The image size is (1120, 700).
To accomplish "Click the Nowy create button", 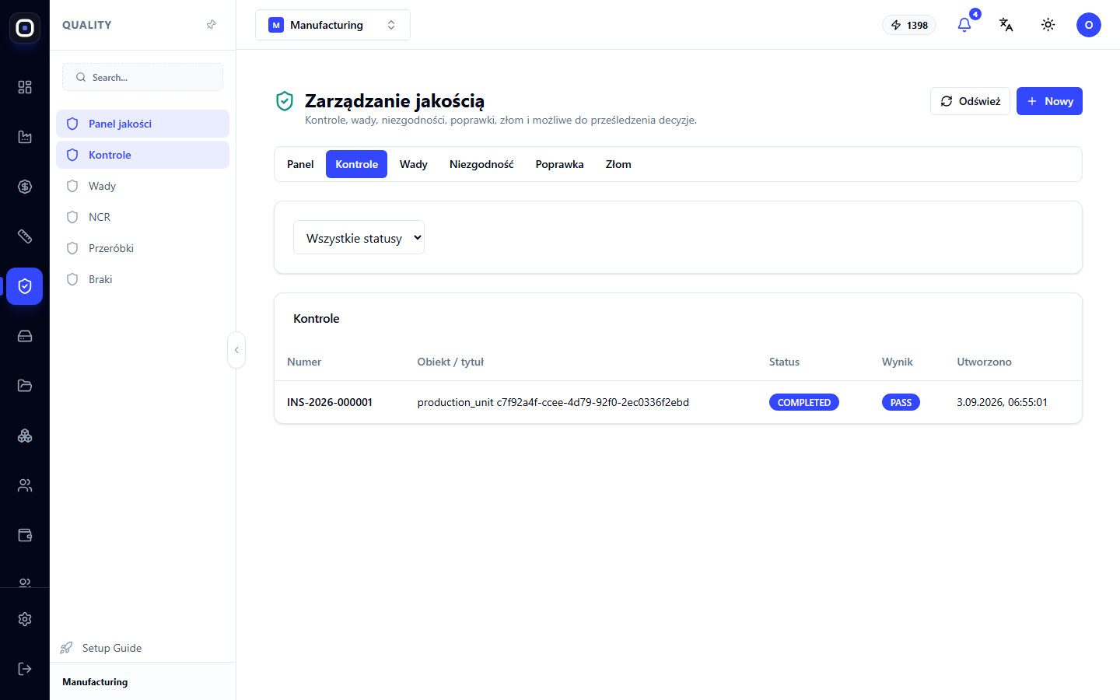I will point(1049,101).
